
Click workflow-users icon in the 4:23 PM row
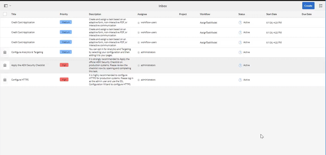point(138,23)
